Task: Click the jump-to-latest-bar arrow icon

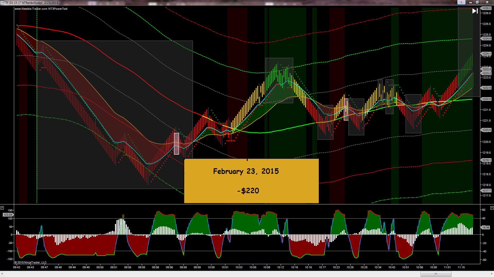Action: [475, 11]
